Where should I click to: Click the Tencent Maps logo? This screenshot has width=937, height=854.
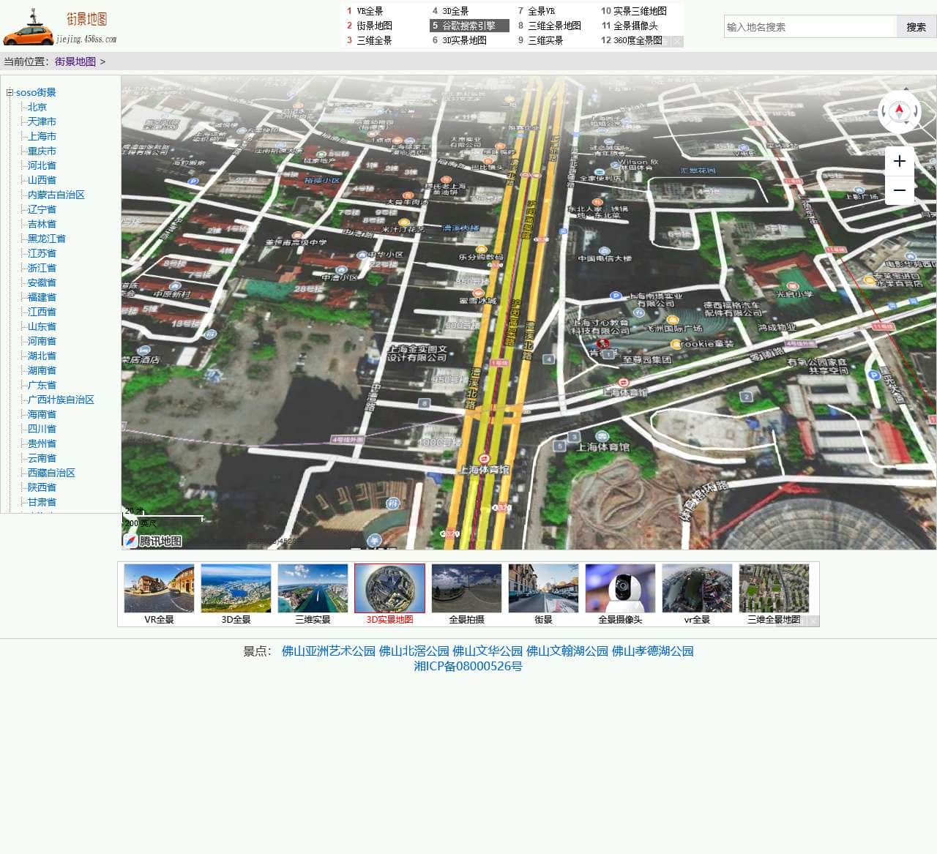click(x=152, y=541)
